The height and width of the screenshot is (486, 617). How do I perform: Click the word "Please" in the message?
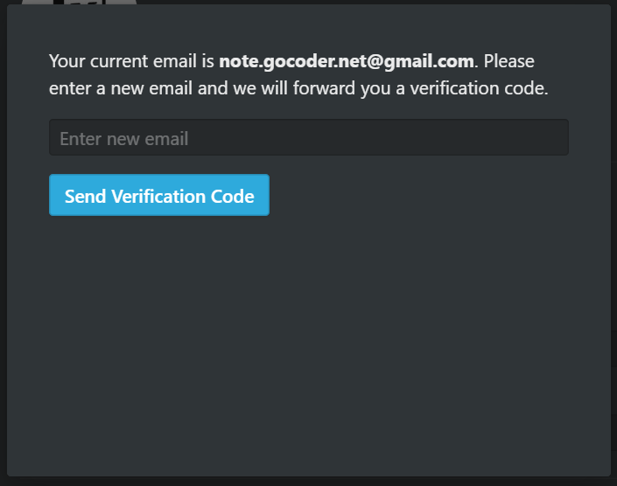tap(508, 61)
